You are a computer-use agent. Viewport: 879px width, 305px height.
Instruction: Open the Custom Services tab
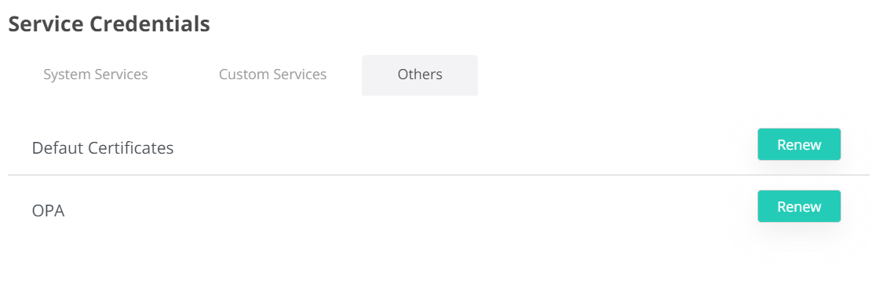[x=272, y=74]
